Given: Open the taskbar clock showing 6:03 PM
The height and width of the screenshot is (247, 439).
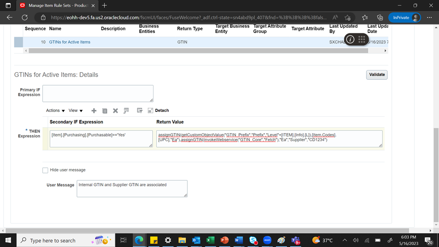Looking at the screenshot, I should pos(408,240).
